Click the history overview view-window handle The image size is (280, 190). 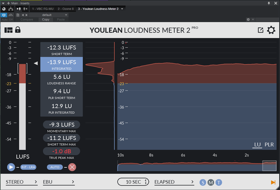click(269, 166)
